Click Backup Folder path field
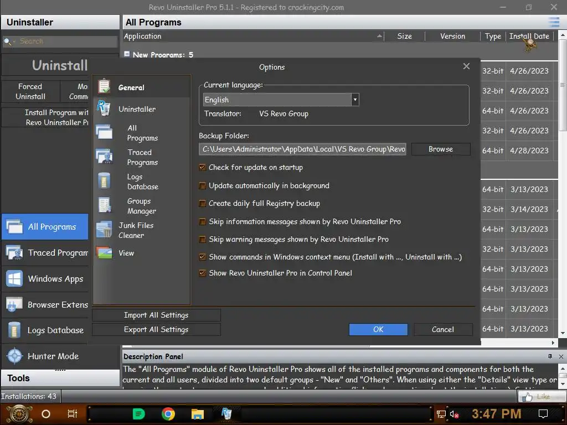Viewport: 567px width, 425px height. (303, 149)
